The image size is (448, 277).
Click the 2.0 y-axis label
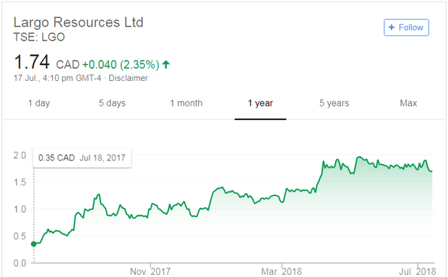coord(20,155)
